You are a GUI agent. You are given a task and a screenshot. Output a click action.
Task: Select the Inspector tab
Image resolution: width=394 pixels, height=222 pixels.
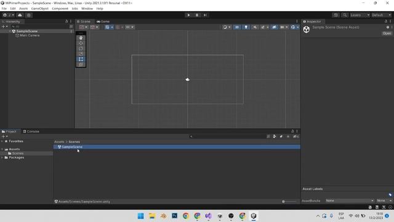click(x=312, y=22)
